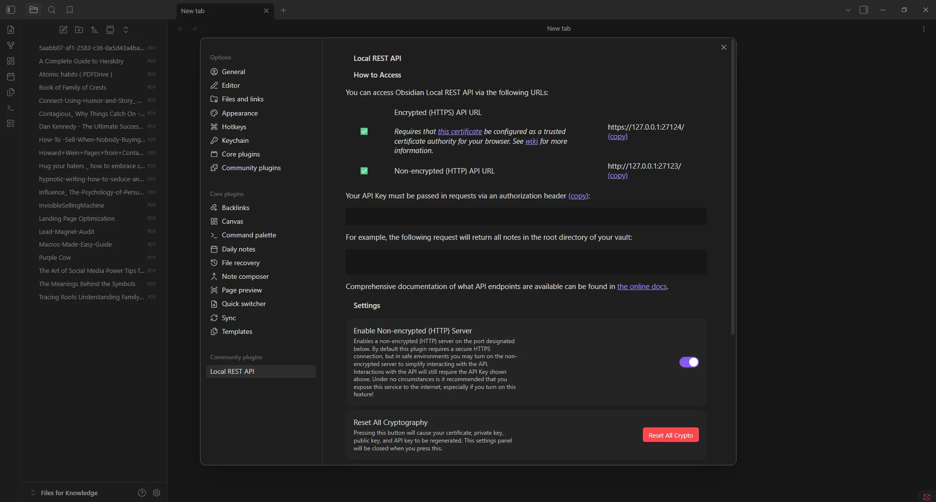Open Hotkeys settings
This screenshot has height=502, width=936.
click(x=261, y=127)
